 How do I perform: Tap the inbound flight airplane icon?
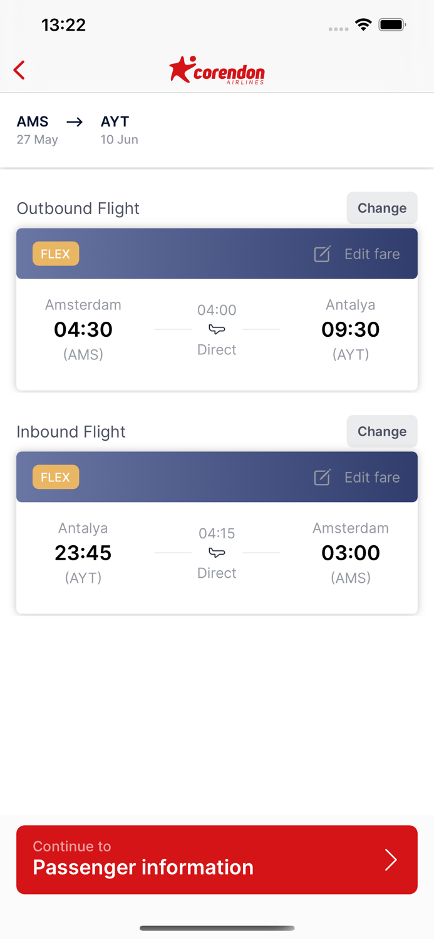(217, 553)
